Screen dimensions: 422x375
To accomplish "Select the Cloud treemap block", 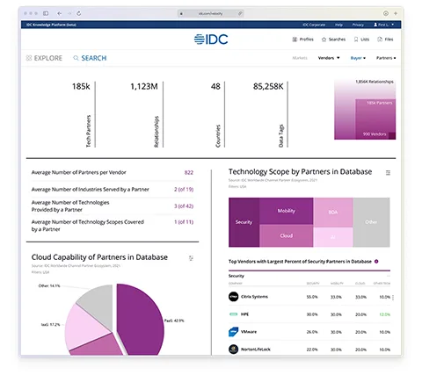I will click(287, 235).
